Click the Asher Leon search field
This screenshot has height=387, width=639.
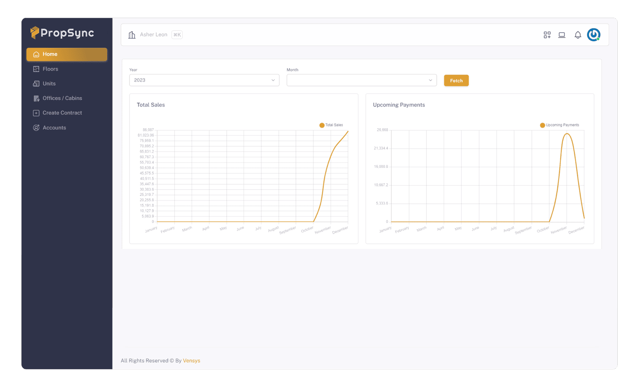click(154, 34)
